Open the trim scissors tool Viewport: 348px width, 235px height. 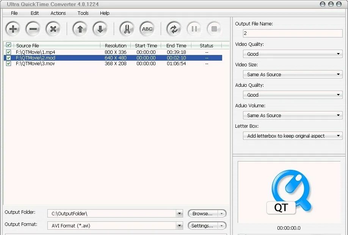point(127,29)
